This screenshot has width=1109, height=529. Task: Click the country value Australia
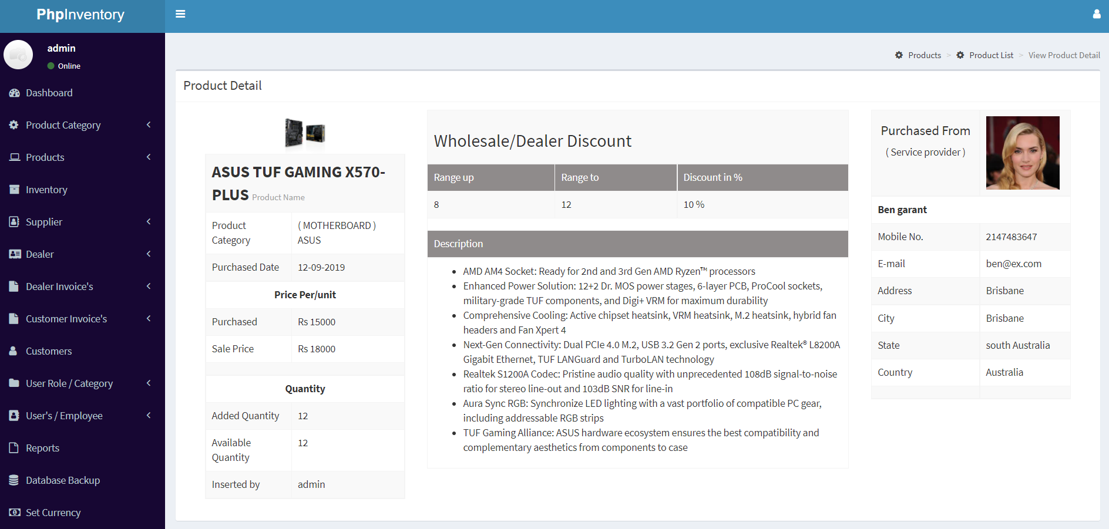1004,372
